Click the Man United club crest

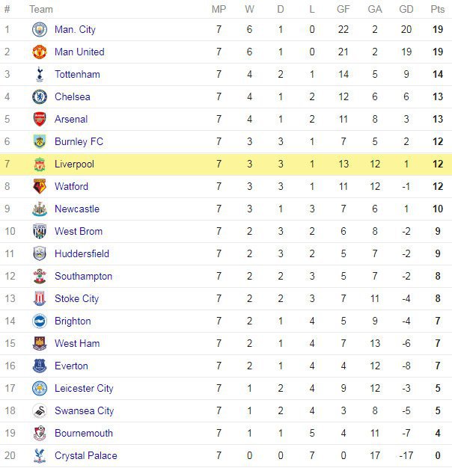(40, 52)
